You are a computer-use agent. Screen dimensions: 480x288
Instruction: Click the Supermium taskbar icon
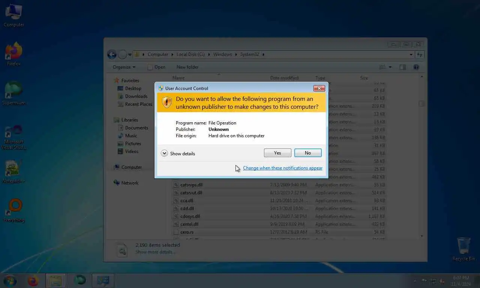point(79,280)
